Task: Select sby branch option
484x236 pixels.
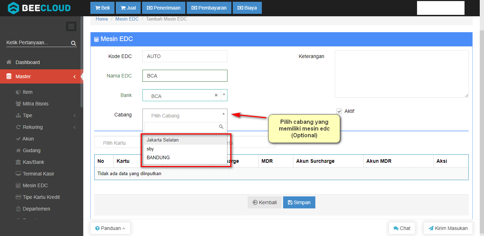Action: coord(185,149)
